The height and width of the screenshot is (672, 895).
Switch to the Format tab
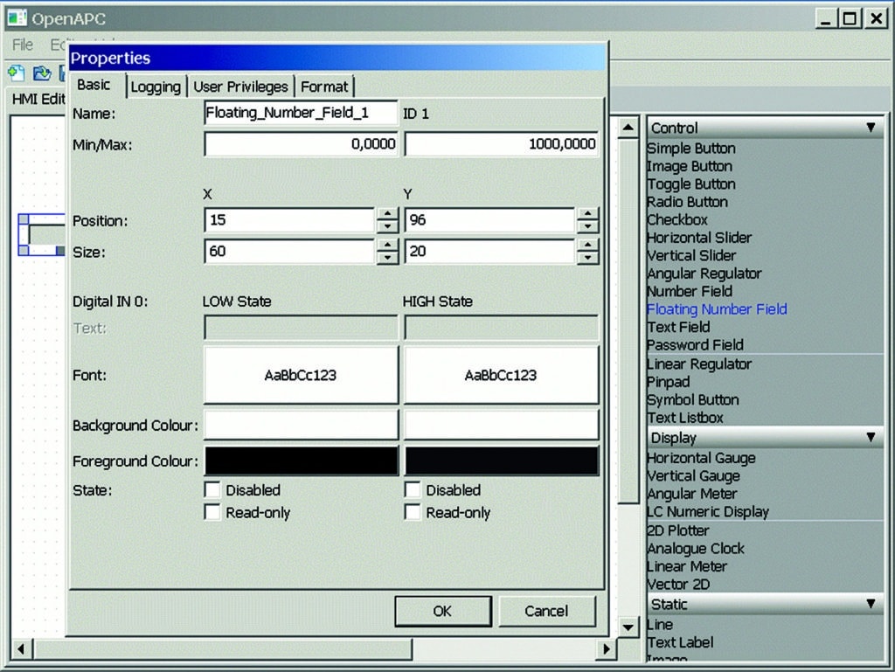point(324,86)
